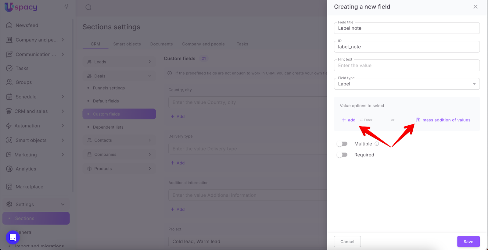488x250 pixels.
Task: Open the Field type dropdown
Action: click(x=407, y=84)
